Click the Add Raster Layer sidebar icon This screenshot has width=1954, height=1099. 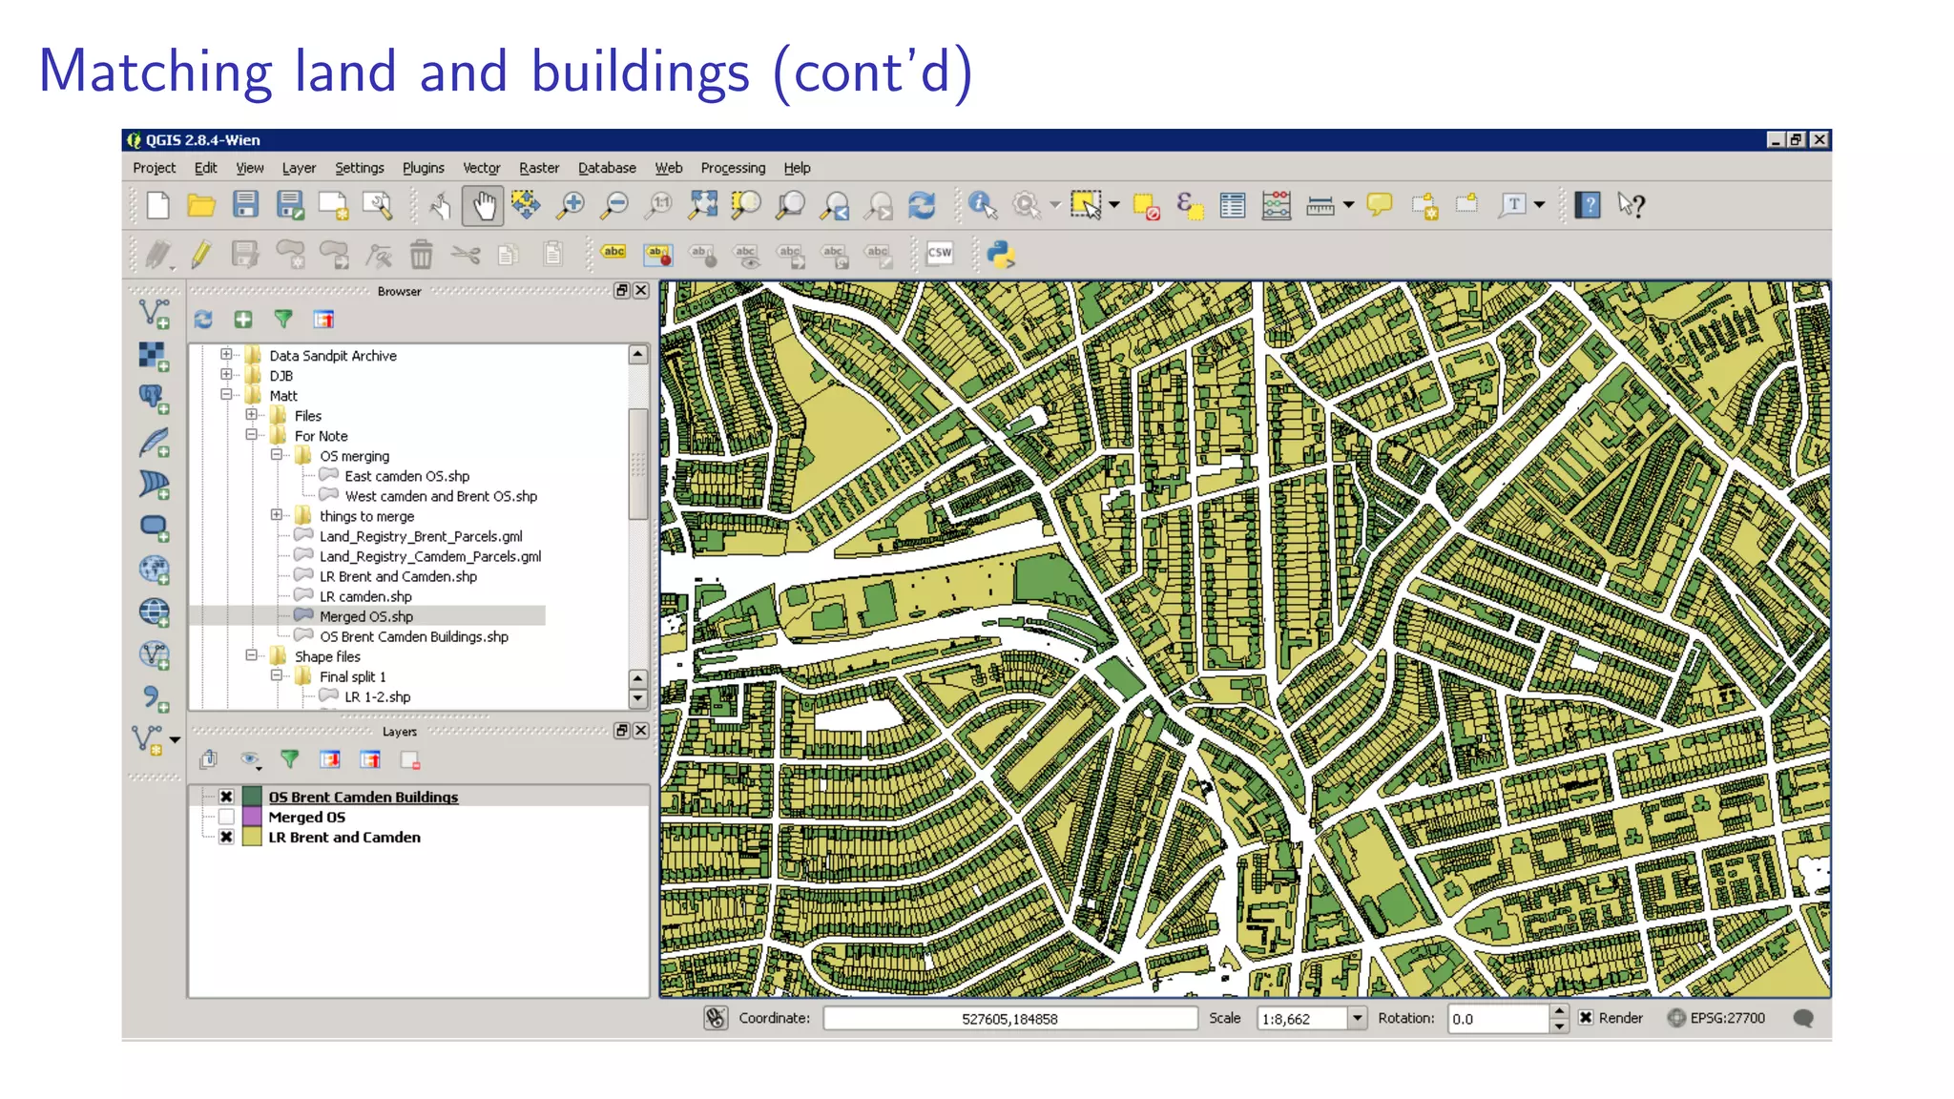tap(154, 357)
